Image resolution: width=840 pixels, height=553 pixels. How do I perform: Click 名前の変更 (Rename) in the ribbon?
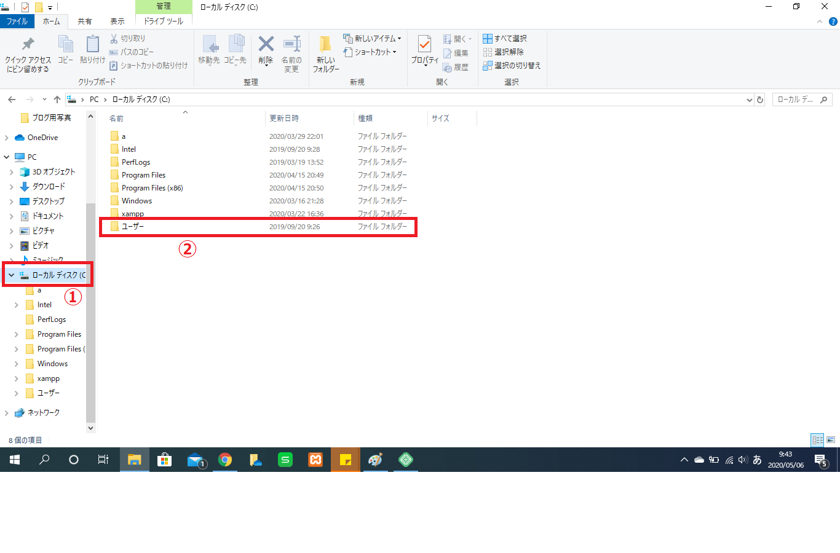[x=291, y=55]
